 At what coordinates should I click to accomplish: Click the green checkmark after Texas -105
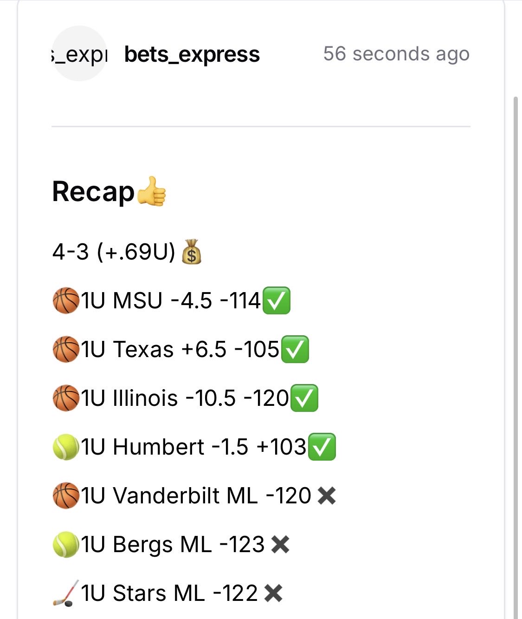point(295,349)
